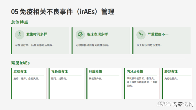Select the 胃肠道毒性 card heading

[59, 71]
